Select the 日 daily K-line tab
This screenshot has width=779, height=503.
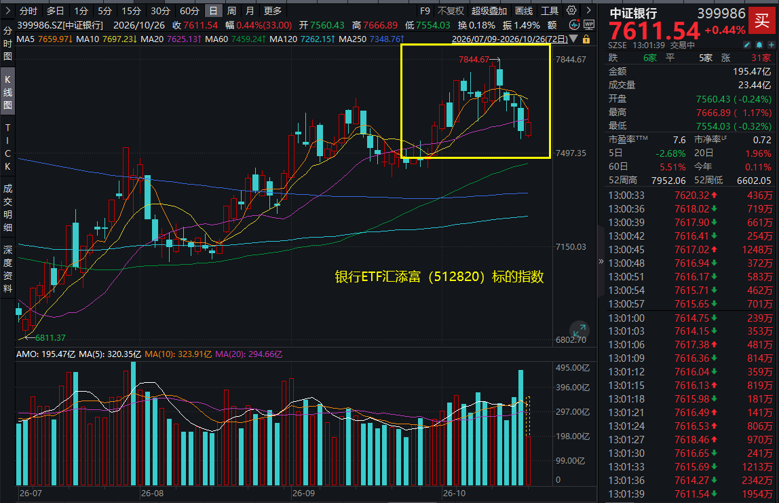[213, 11]
